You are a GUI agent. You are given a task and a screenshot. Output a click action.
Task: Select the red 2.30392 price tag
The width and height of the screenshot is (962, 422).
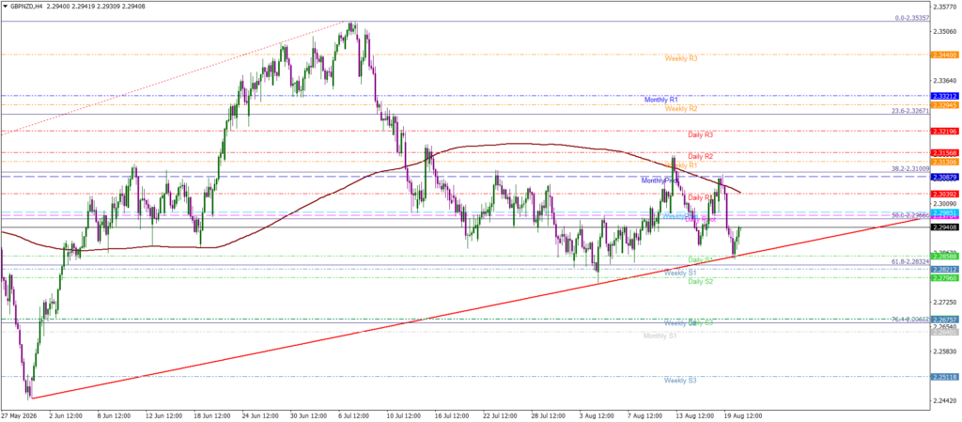coord(945,194)
